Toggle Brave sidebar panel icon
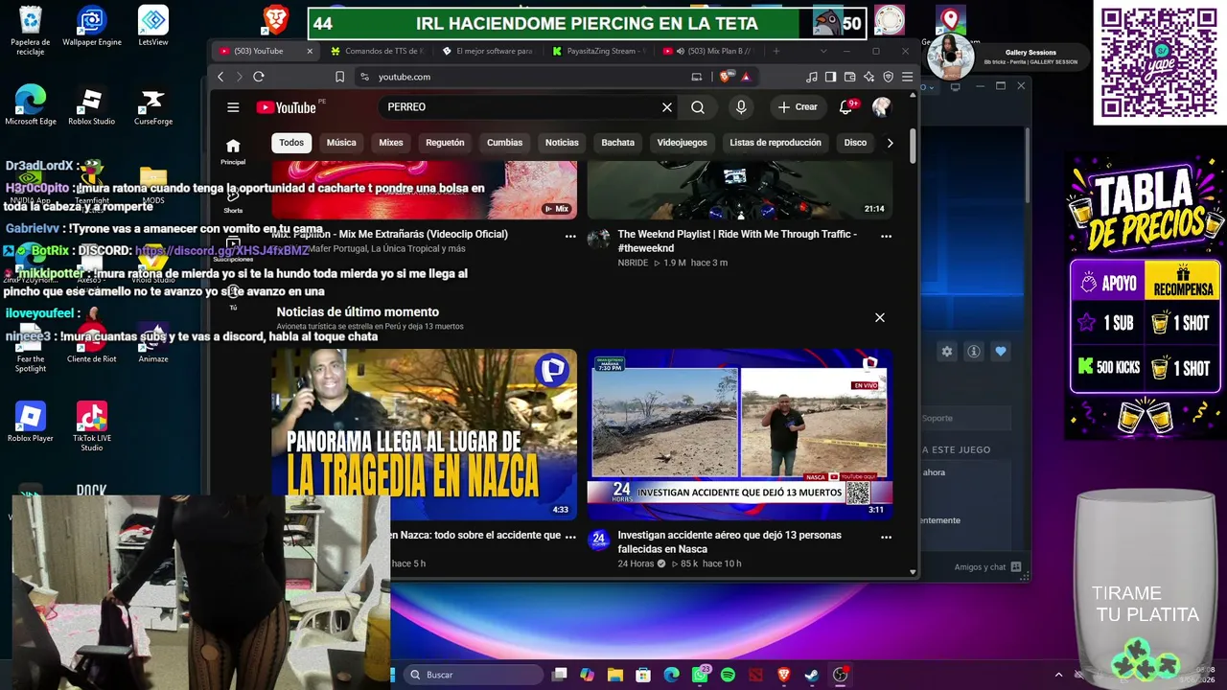 [x=831, y=77]
